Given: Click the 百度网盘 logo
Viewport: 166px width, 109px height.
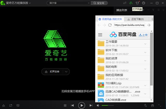Looking at the screenshot, I should 123,35.
